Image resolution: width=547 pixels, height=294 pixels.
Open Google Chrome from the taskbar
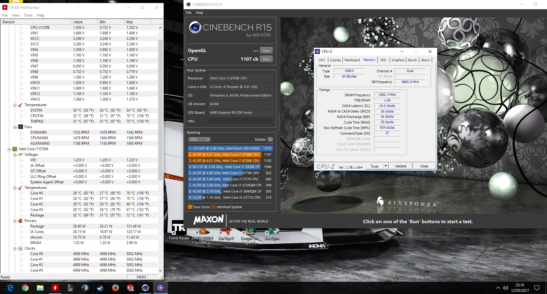click(x=25, y=288)
